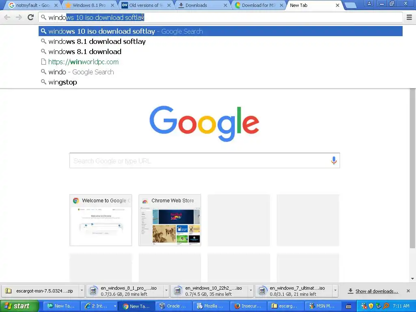Image resolution: width=416 pixels, height=312 pixels.
Task: Close the New Tab tab
Action: [x=338, y=5]
